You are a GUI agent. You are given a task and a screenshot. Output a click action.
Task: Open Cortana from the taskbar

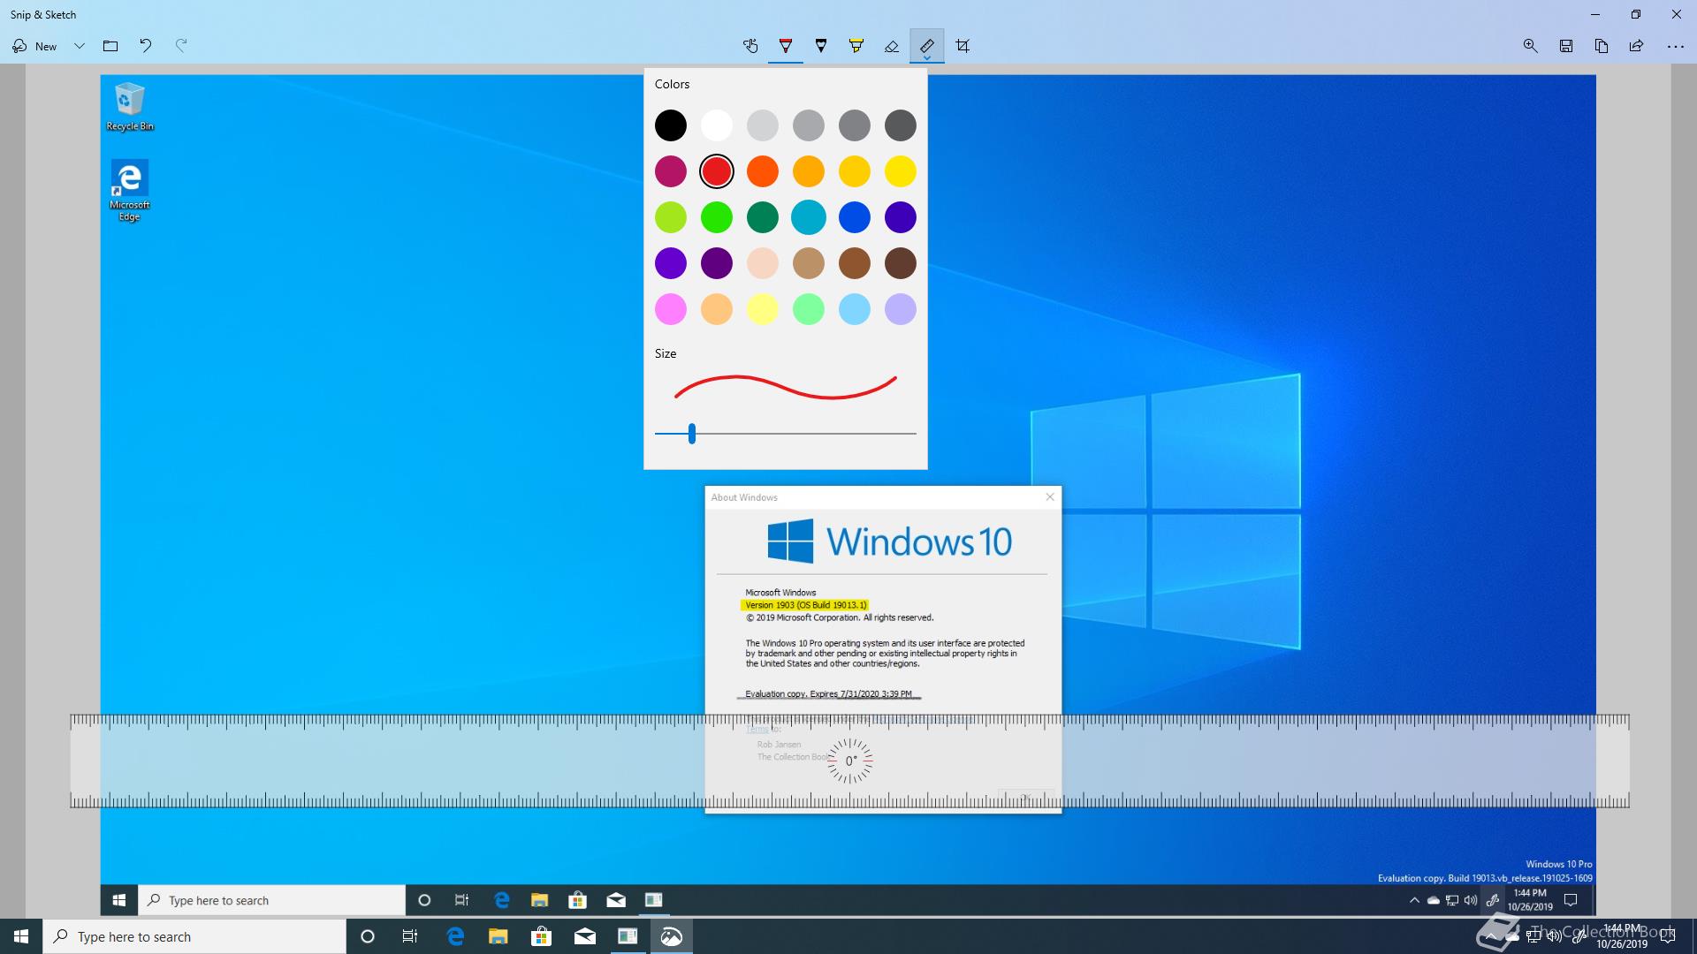[x=368, y=936]
